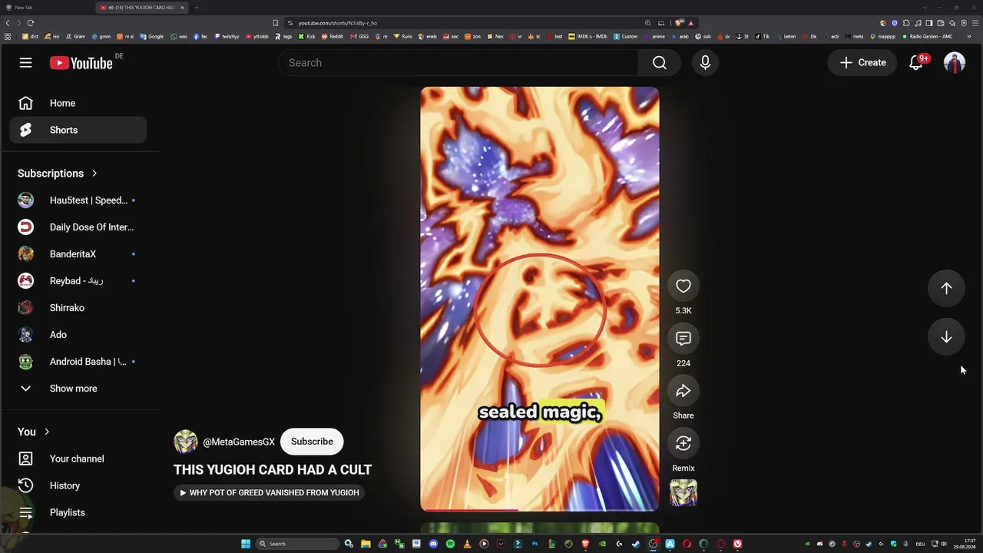The image size is (983, 553).
Task: Open the Windows Start menu
Action: pyautogui.click(x=246, y=544)
